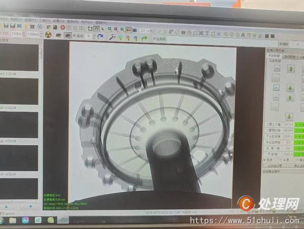This screenshot has width=304, height=229.
Task: Select the A1-2.DCM image thumbnail
Action: [x=18, y=91]
